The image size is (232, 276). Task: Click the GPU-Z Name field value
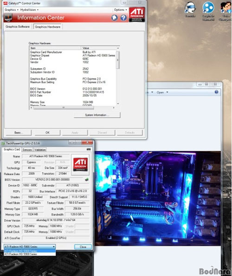pos(46,156)
